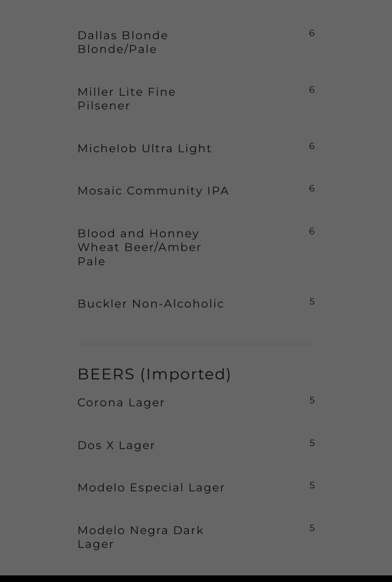Select Buckler Non-Alcoholic beer entry
The image size is (392, 582).
pyautogui.click(x=151, y=304)
